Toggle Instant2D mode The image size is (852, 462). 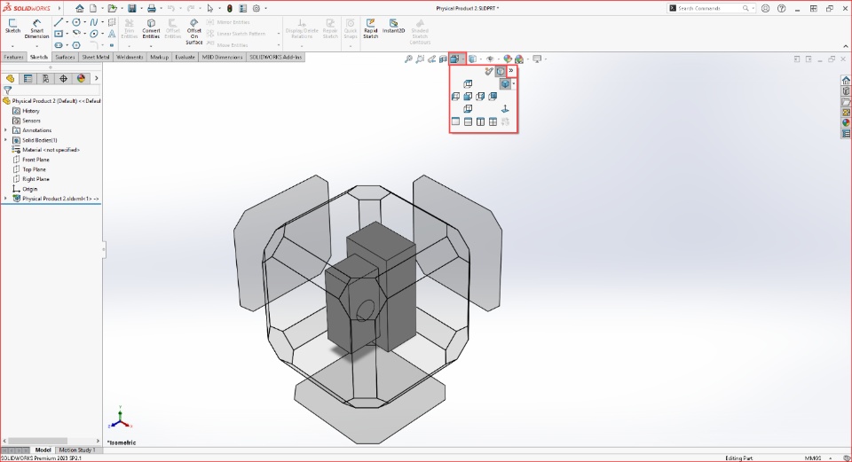[393, 26]
